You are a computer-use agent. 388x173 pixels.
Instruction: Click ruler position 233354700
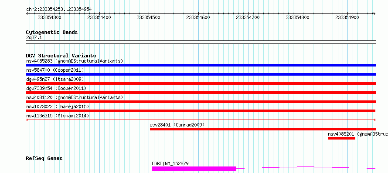click(x=248, y=17)
